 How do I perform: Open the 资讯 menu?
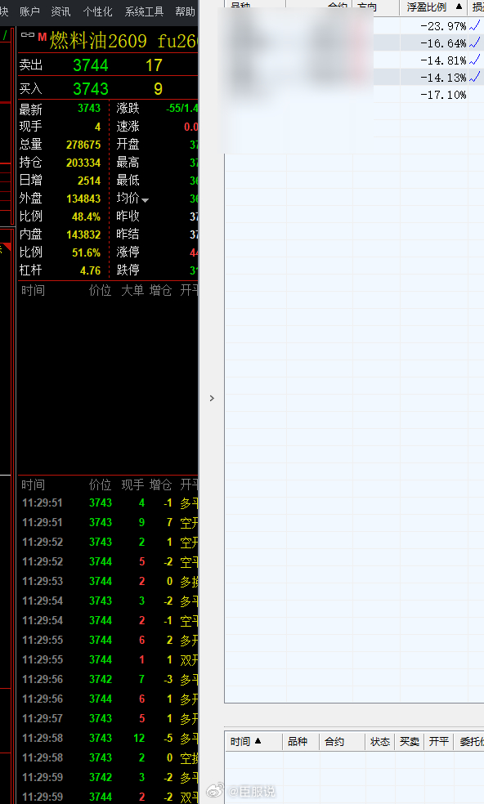60,11
